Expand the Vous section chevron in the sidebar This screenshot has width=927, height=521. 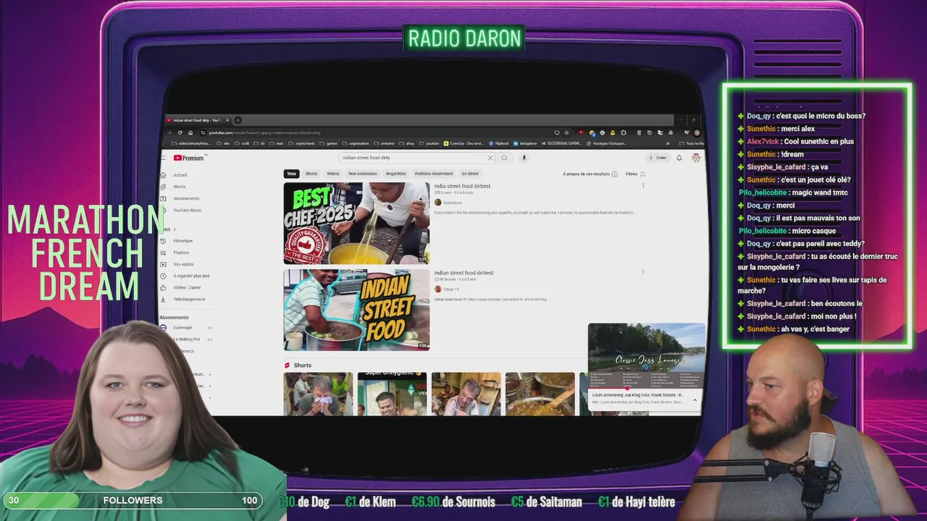click(174, 229)
